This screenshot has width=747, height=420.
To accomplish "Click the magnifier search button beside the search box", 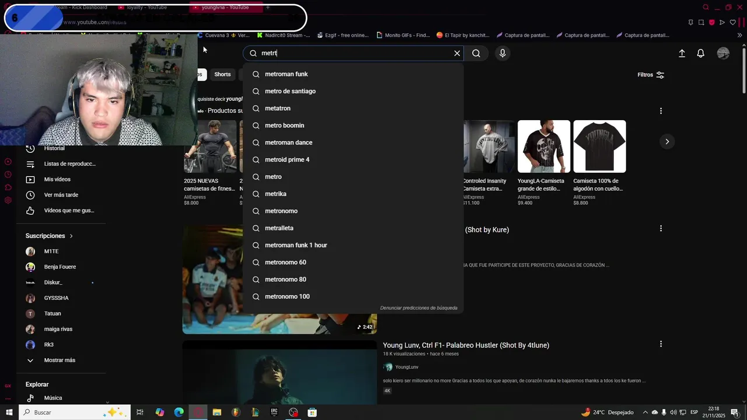I will [476, 53].
